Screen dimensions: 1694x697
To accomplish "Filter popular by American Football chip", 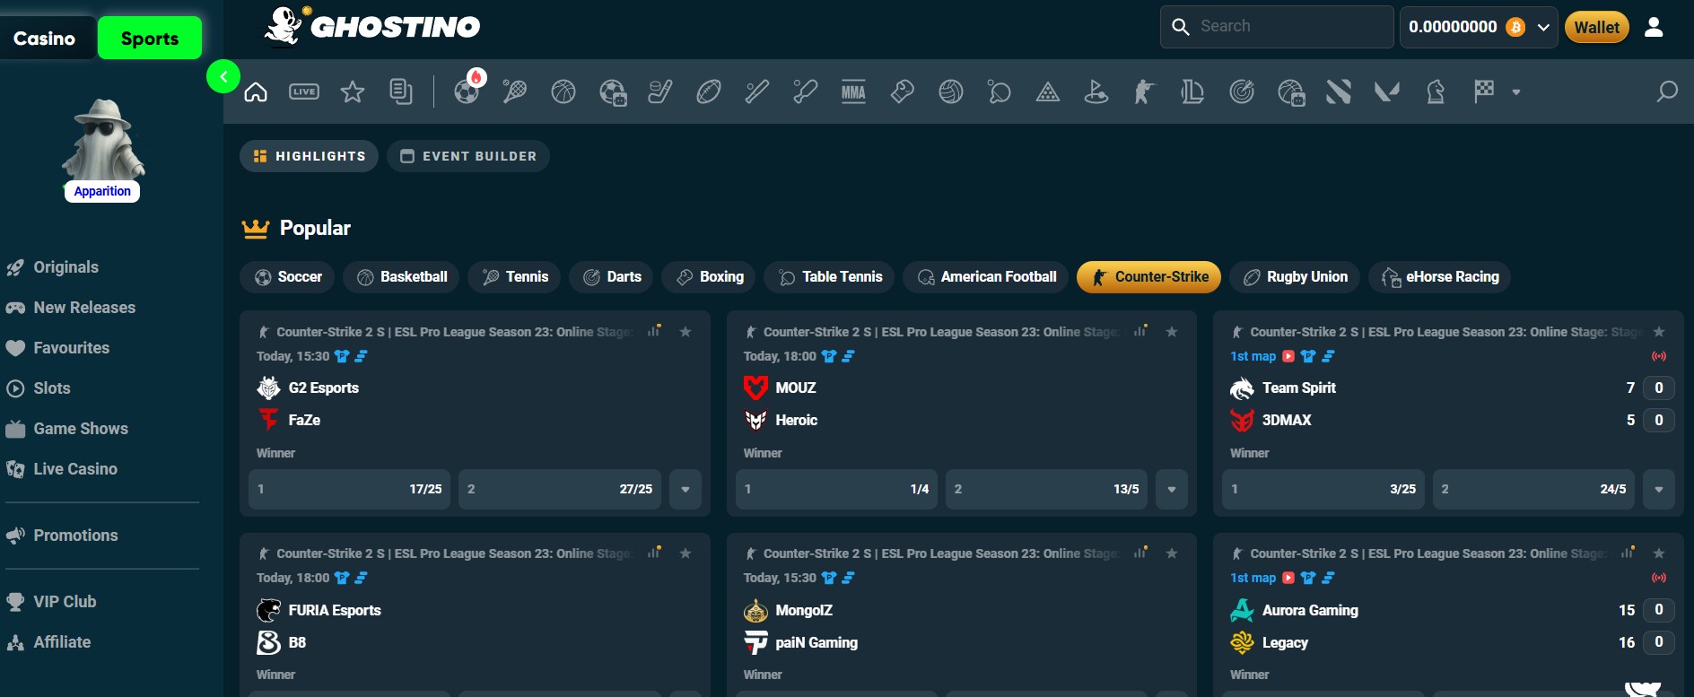I will coord(986,277).
